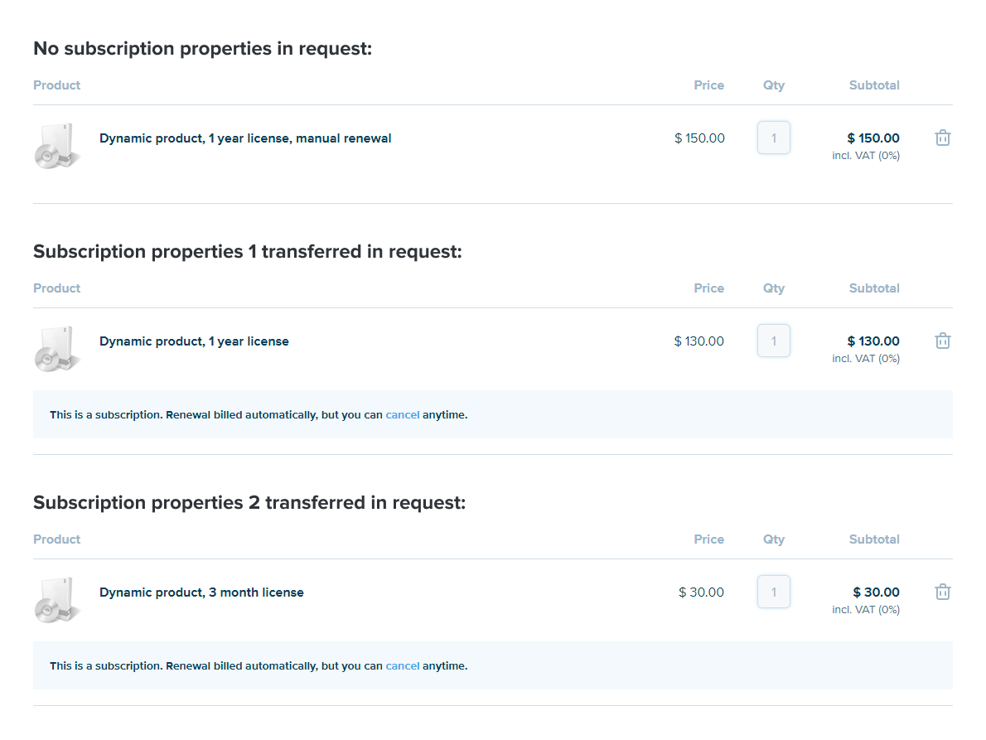Viewport: 986px width, 740px height.
Task: Click the 1 year license product image
Action: coord(57,349)
